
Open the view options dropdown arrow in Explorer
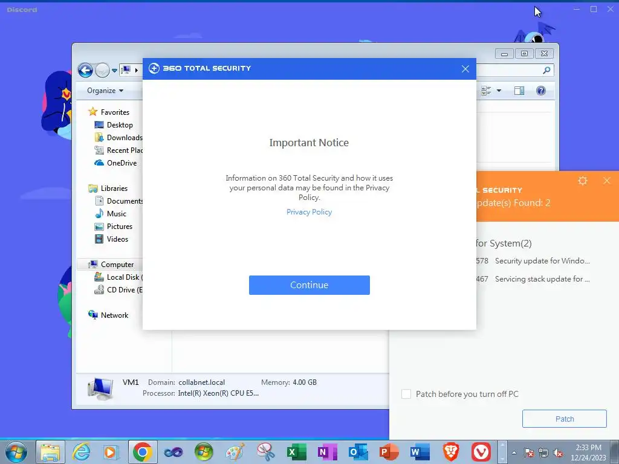pos(499,91)
